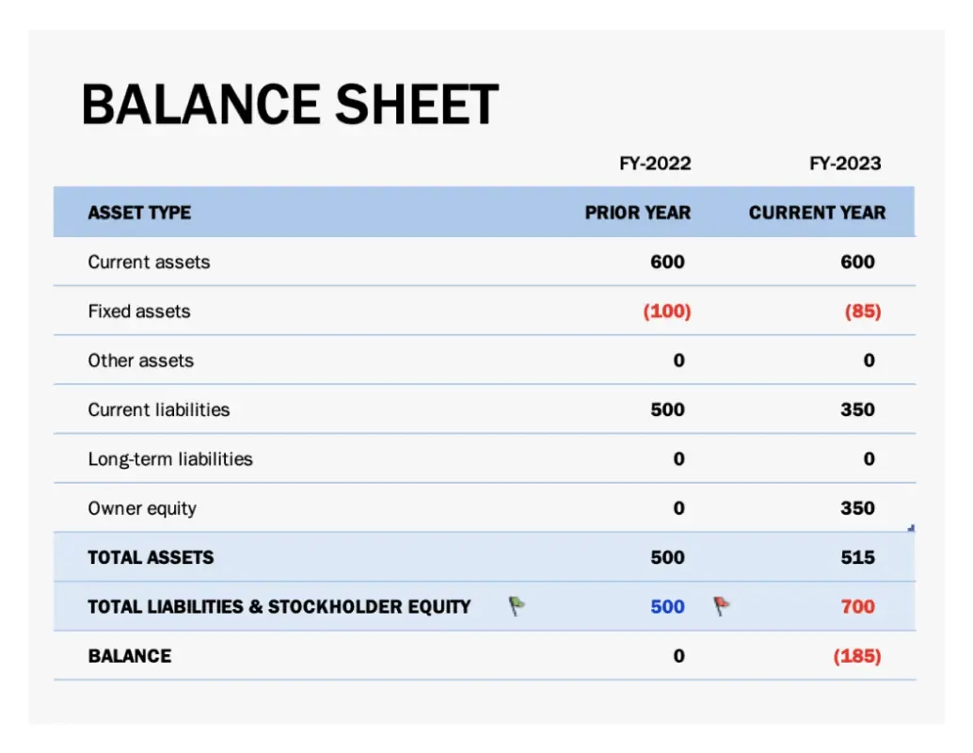Viewport: 973px width, 753px height.
Task: Click the Other assets row label
Action: coord(141,360)
